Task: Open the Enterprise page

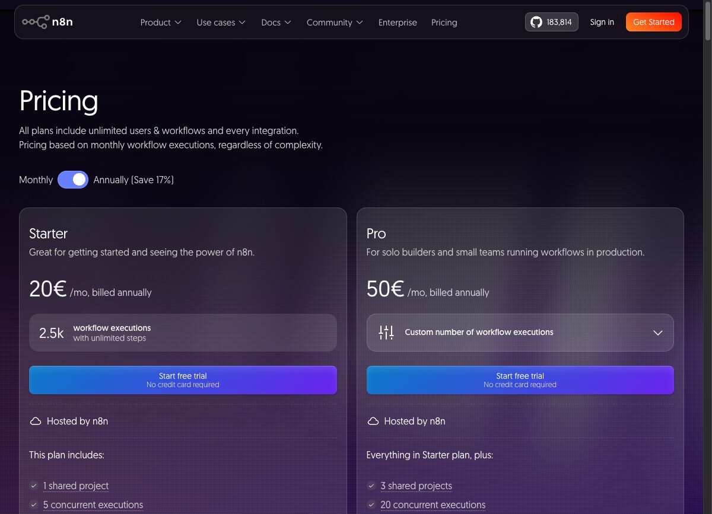Action: (x=398, y=23)
